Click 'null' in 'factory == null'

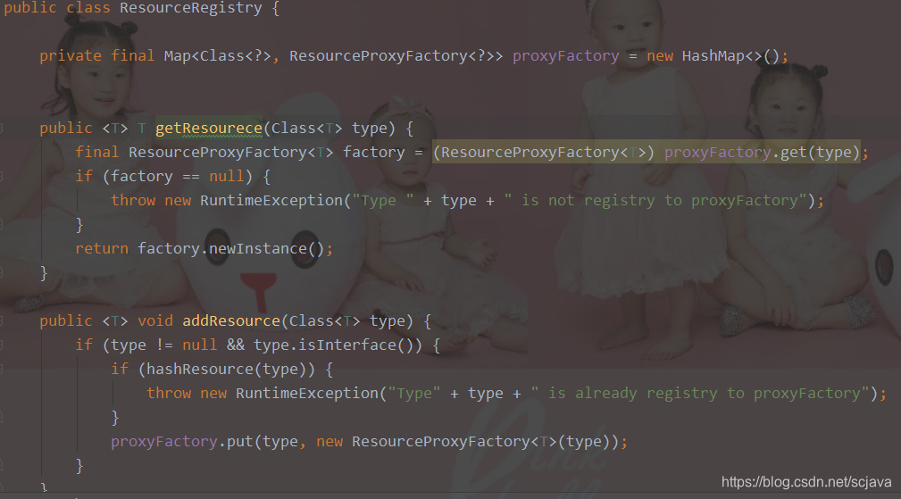pyautogui.click(x=227, y=176)
